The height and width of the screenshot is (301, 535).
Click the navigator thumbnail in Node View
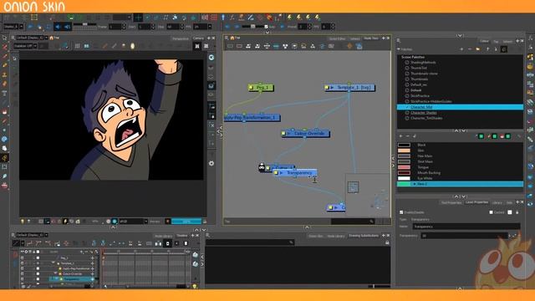(x=353, y=187)
